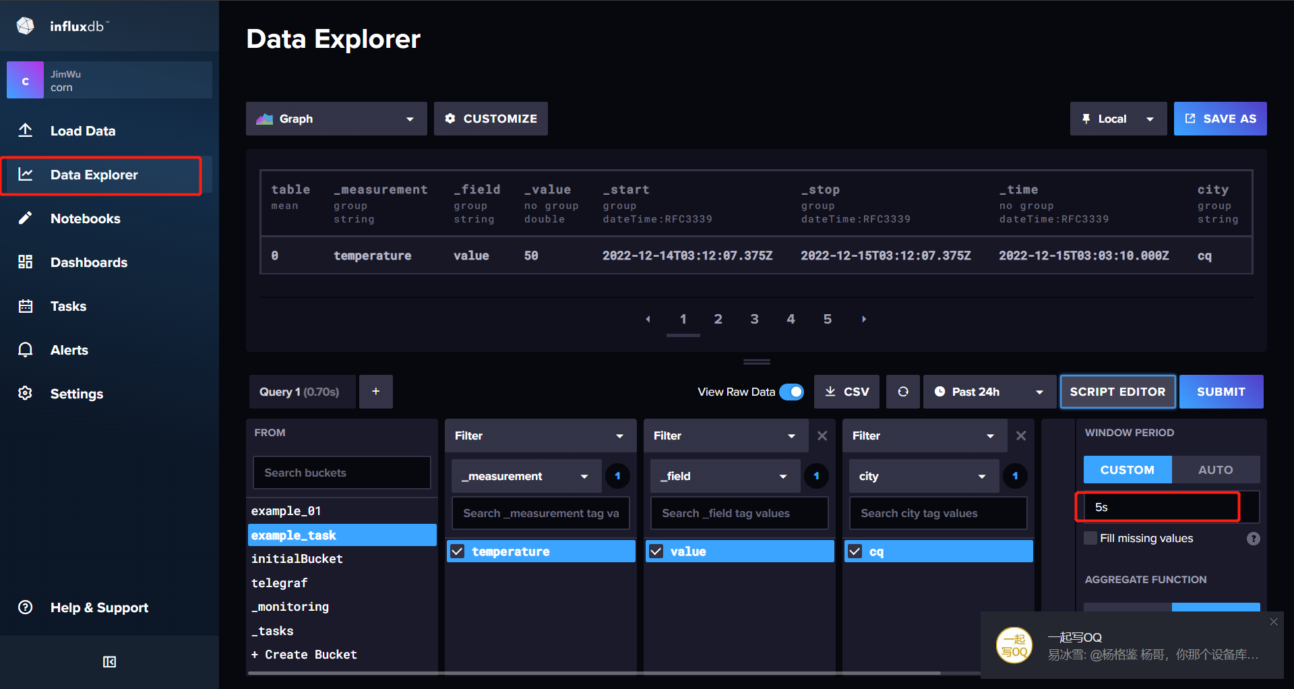Screen dimensions: 1294x689
Task: Select results page 5
Action: (x=828, y=319)
